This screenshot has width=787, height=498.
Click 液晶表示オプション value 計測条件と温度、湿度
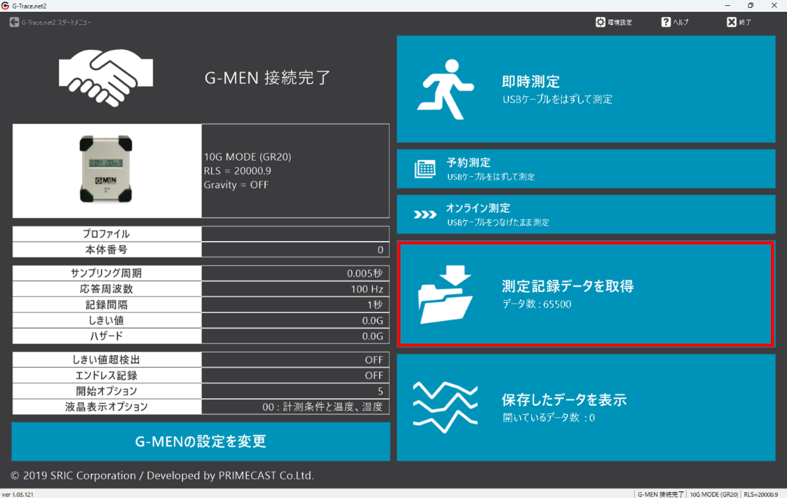coord(295,407)
